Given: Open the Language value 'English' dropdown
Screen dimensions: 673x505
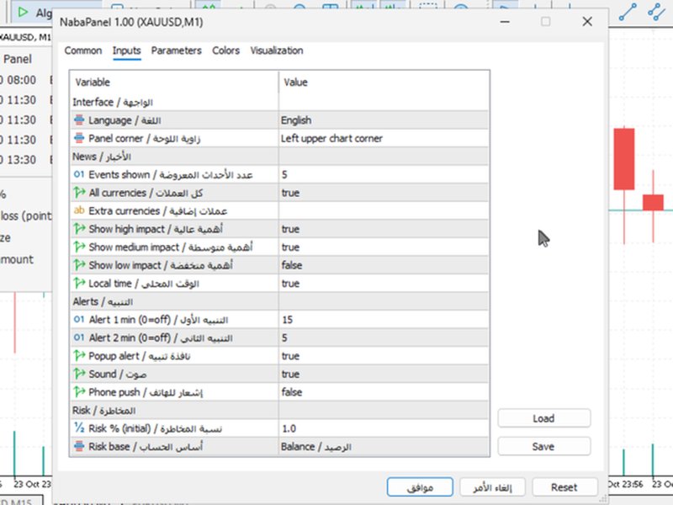Looking at the screenshot, I should 384,120.
